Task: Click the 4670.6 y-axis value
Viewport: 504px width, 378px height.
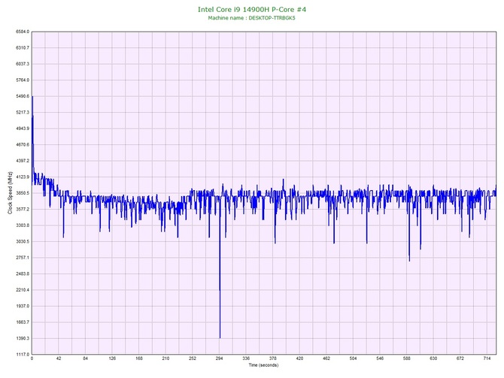Action: 23,145
